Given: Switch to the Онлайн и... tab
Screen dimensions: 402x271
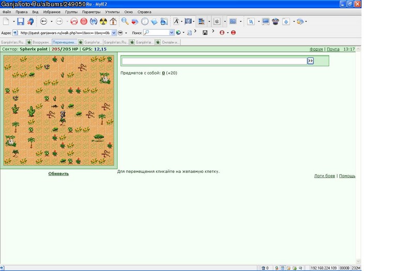Looking at the screenshot, I should pos(167,42).
